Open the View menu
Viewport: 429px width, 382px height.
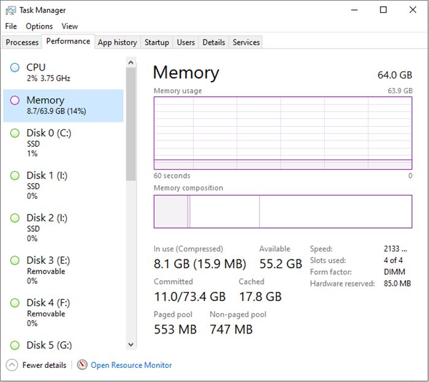[x=69, y=26]
